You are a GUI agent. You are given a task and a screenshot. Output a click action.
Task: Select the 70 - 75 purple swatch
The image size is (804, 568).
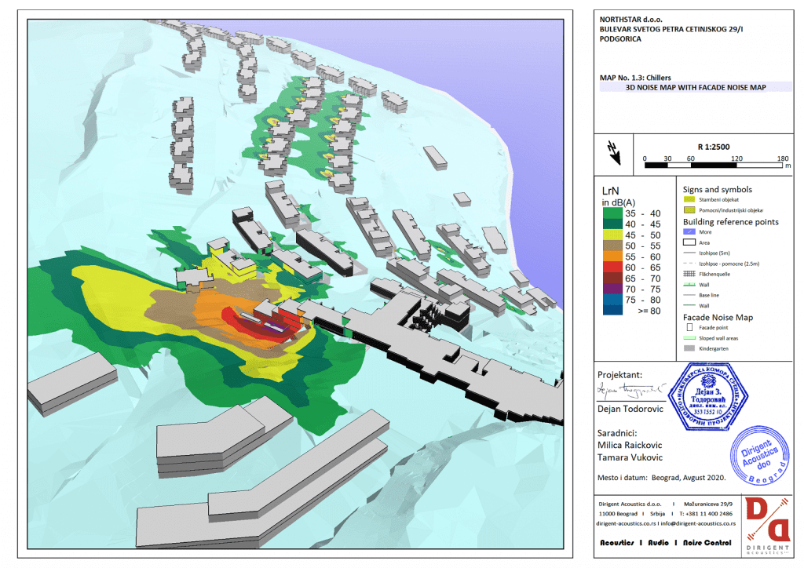612,289
